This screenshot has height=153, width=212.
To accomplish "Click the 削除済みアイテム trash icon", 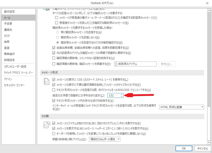I will [116, 64].
